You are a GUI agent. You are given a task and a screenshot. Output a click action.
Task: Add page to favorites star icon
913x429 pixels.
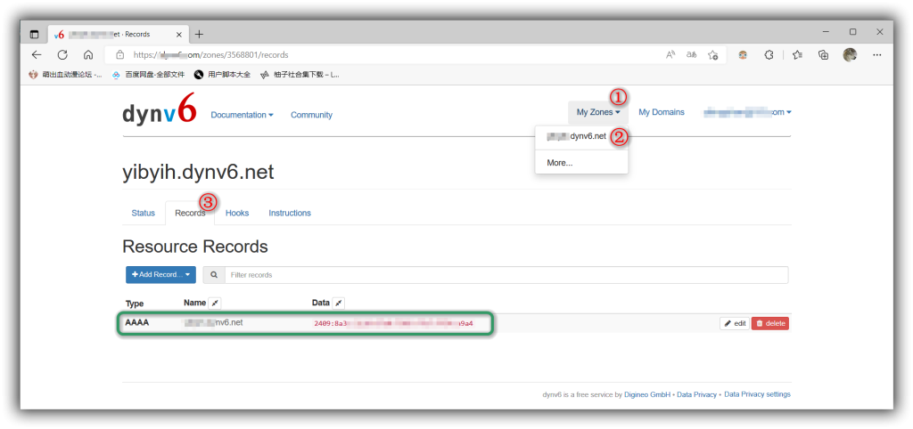click(x=712, y=54)
